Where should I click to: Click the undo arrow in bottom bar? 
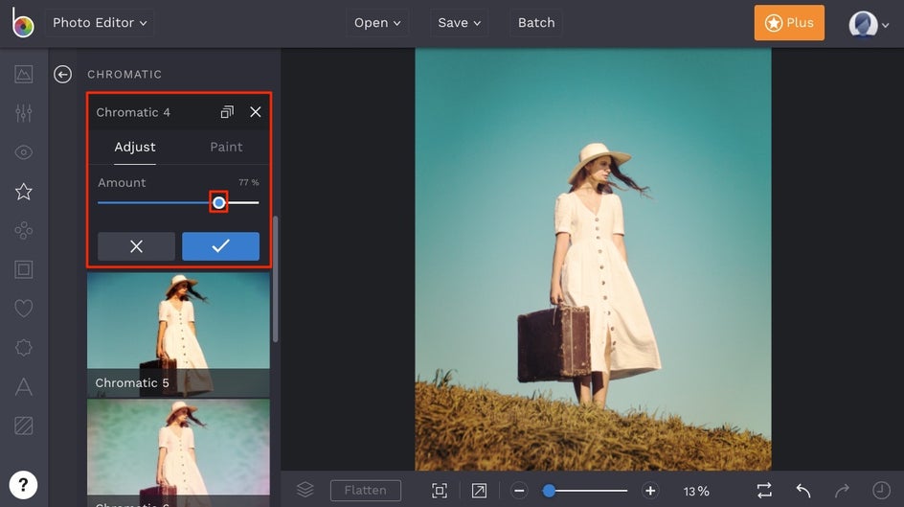tap(802, 491)
